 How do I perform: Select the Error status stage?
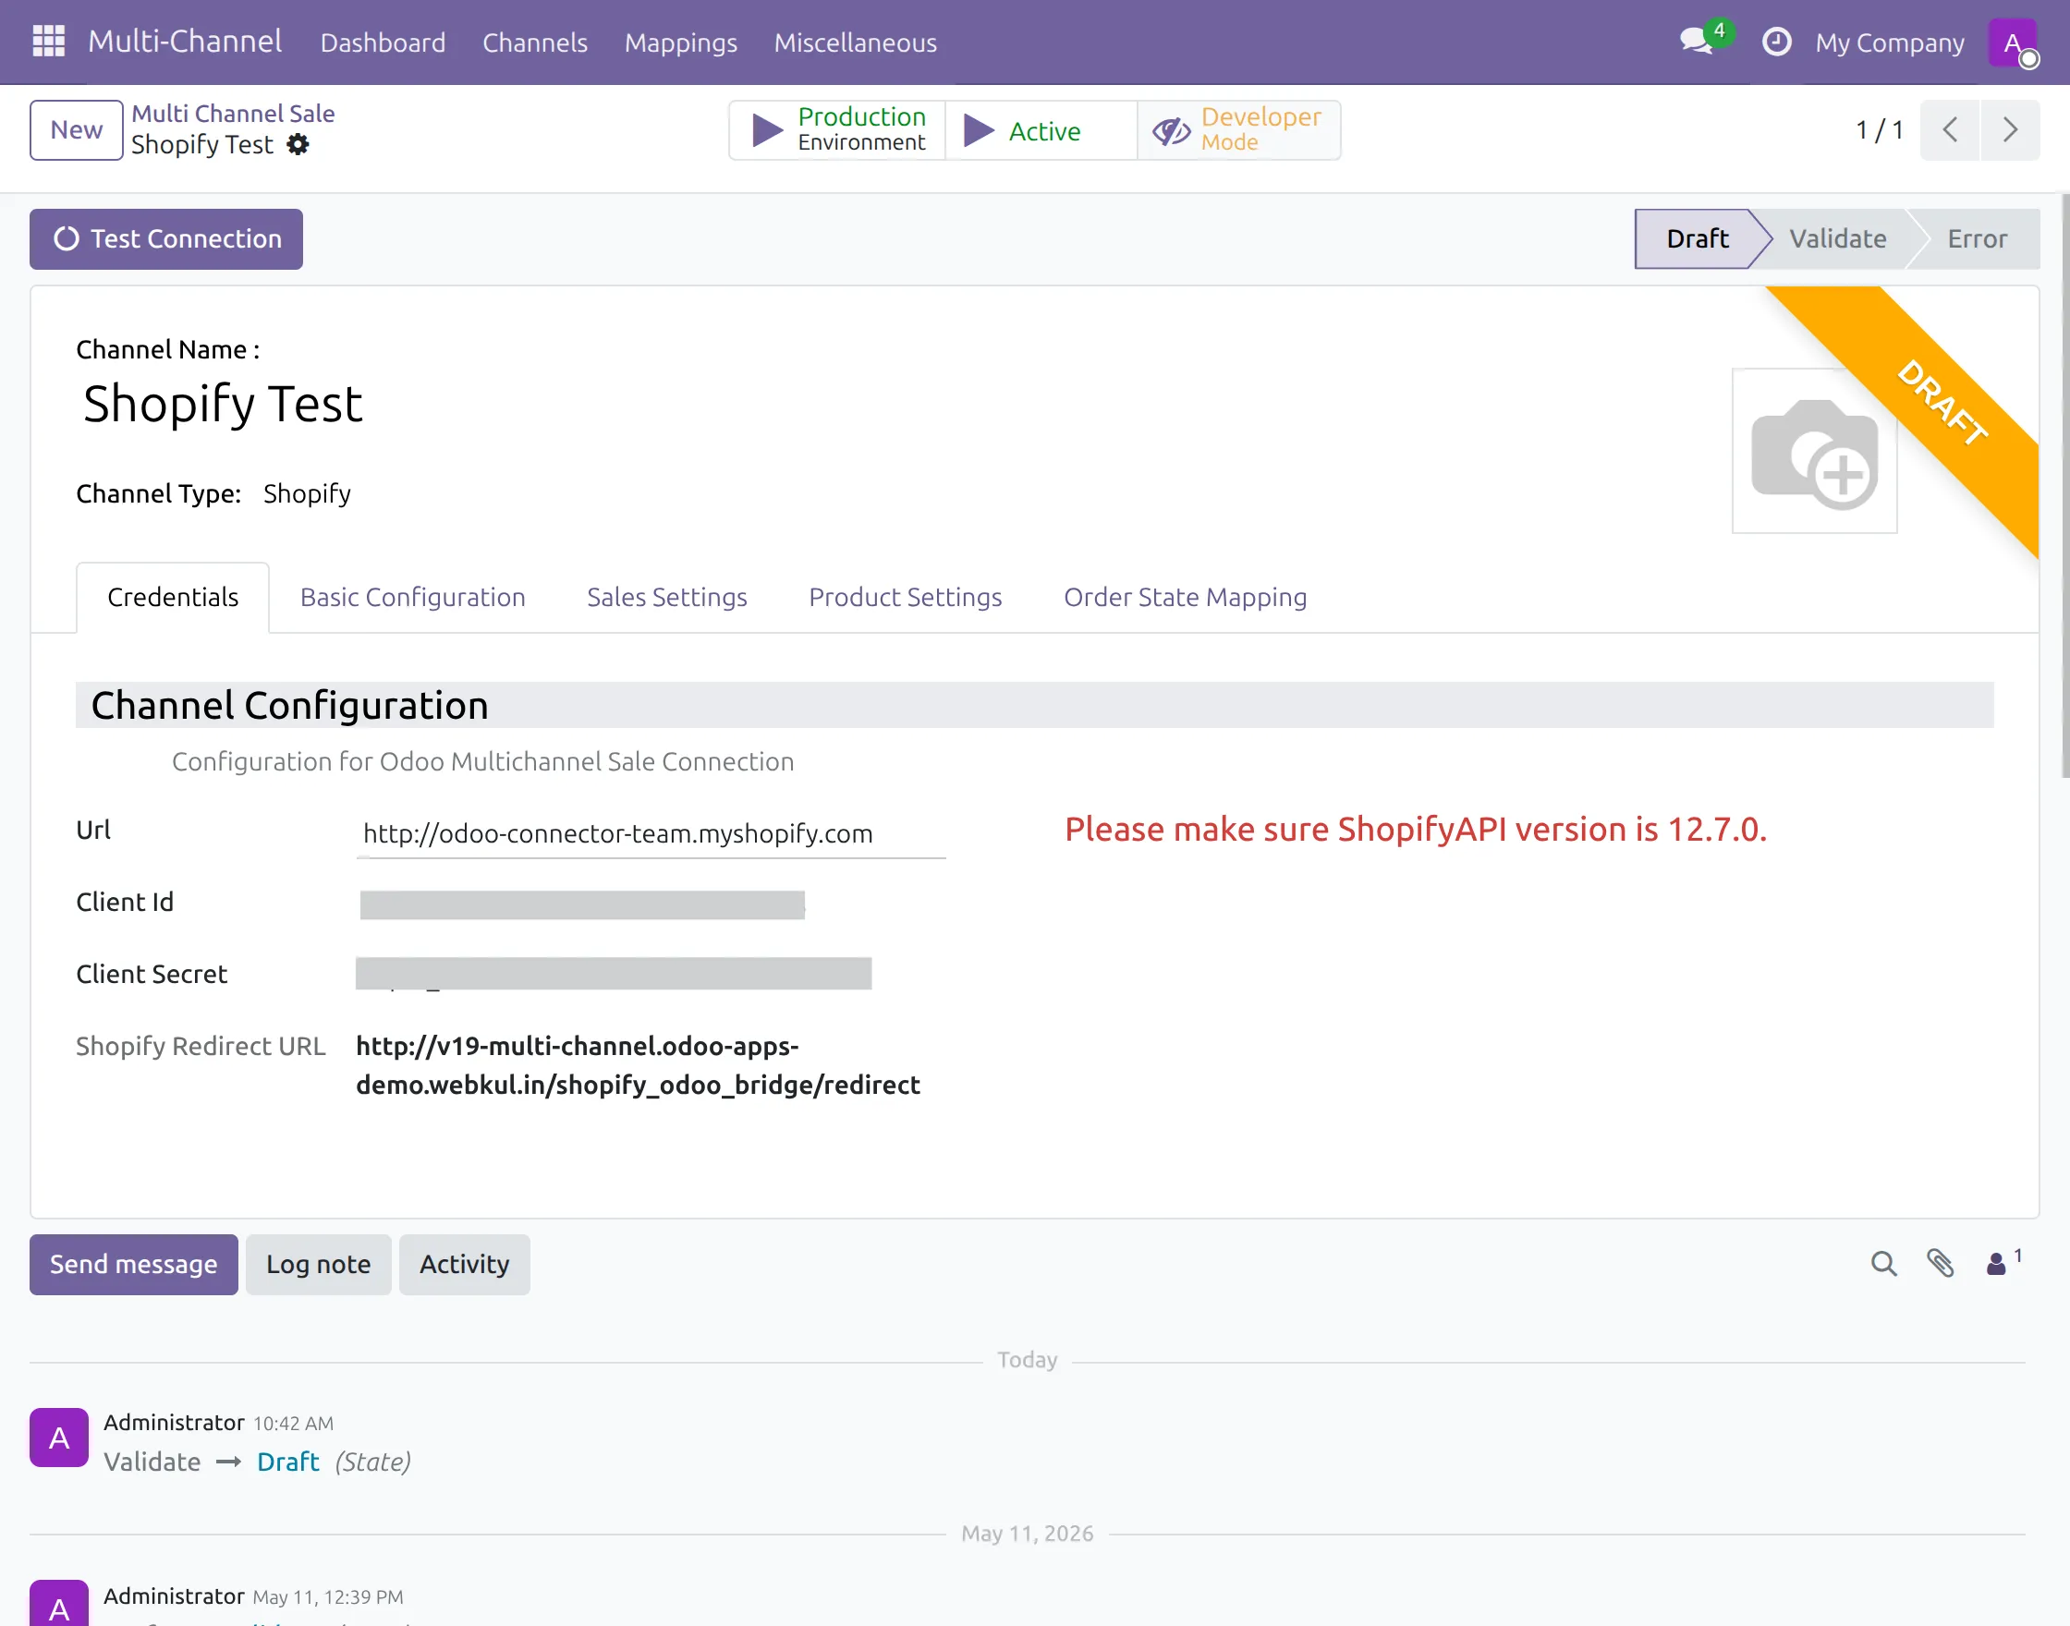point(1977,239)
